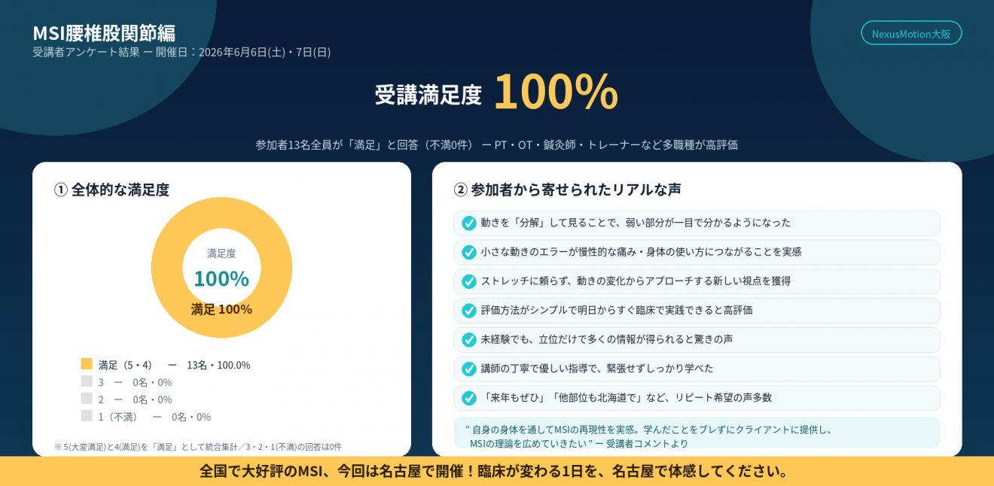Click checkmark icon beside 「来年もぜひ」 comment
The height and width of the screenshot is (486, 994).
(x=469, y=397)
